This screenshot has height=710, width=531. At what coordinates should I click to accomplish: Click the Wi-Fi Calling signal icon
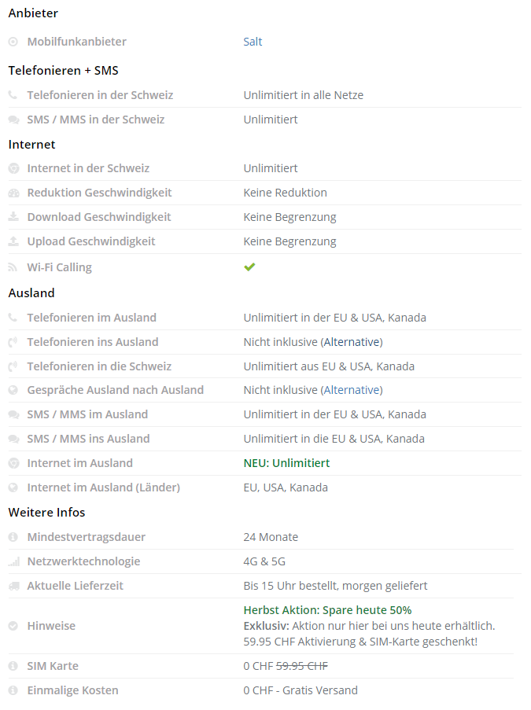tap(13, 267)
